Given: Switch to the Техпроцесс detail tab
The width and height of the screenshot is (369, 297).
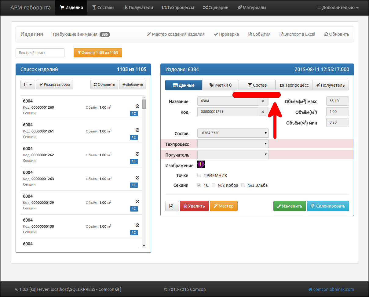Looking at the screenshot, I should 294,85.
